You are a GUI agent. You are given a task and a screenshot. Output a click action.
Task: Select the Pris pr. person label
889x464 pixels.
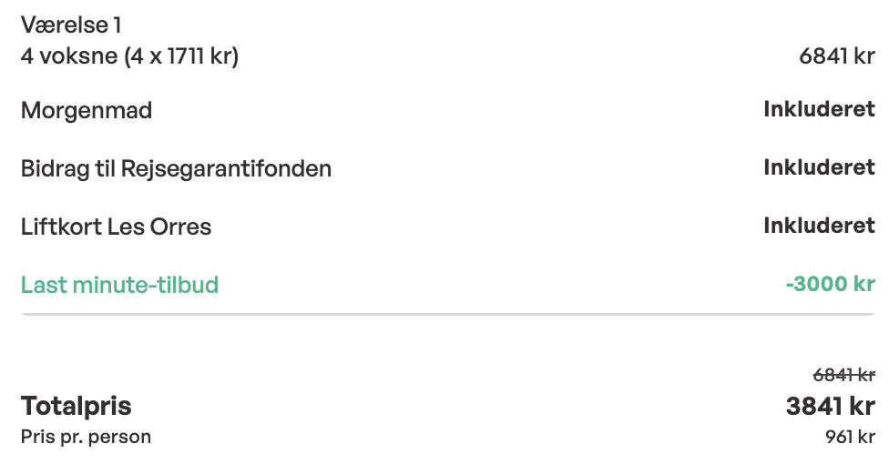[x=86, y=437]
